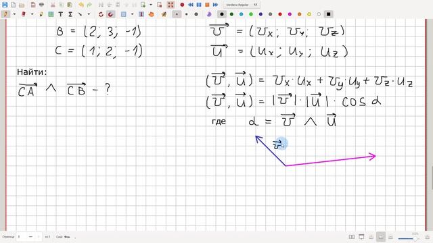Toggle presentation mode

(361, 237)
